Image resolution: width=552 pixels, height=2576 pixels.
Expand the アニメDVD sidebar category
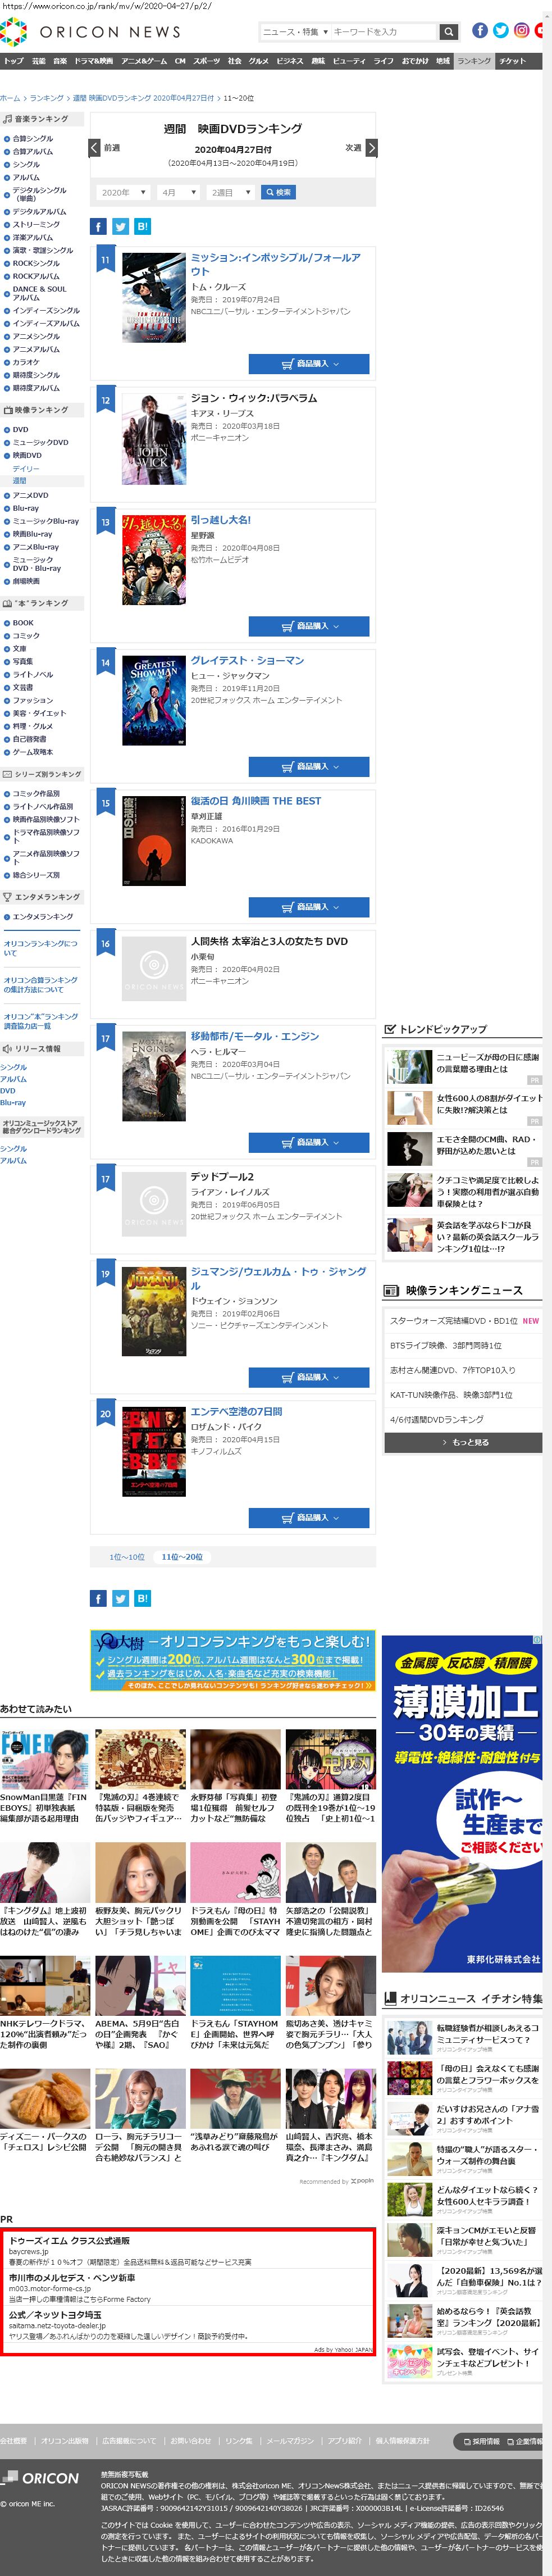tap(7, 495)
